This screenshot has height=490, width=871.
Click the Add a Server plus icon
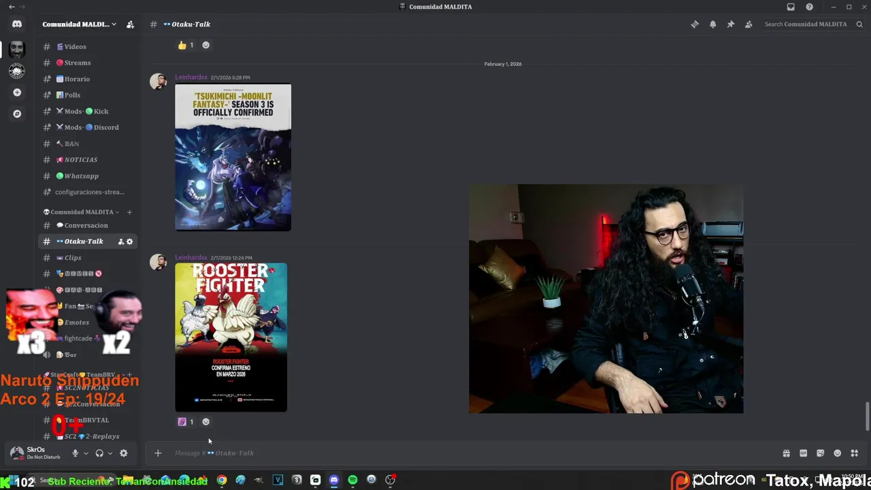[x=17, y=92]
